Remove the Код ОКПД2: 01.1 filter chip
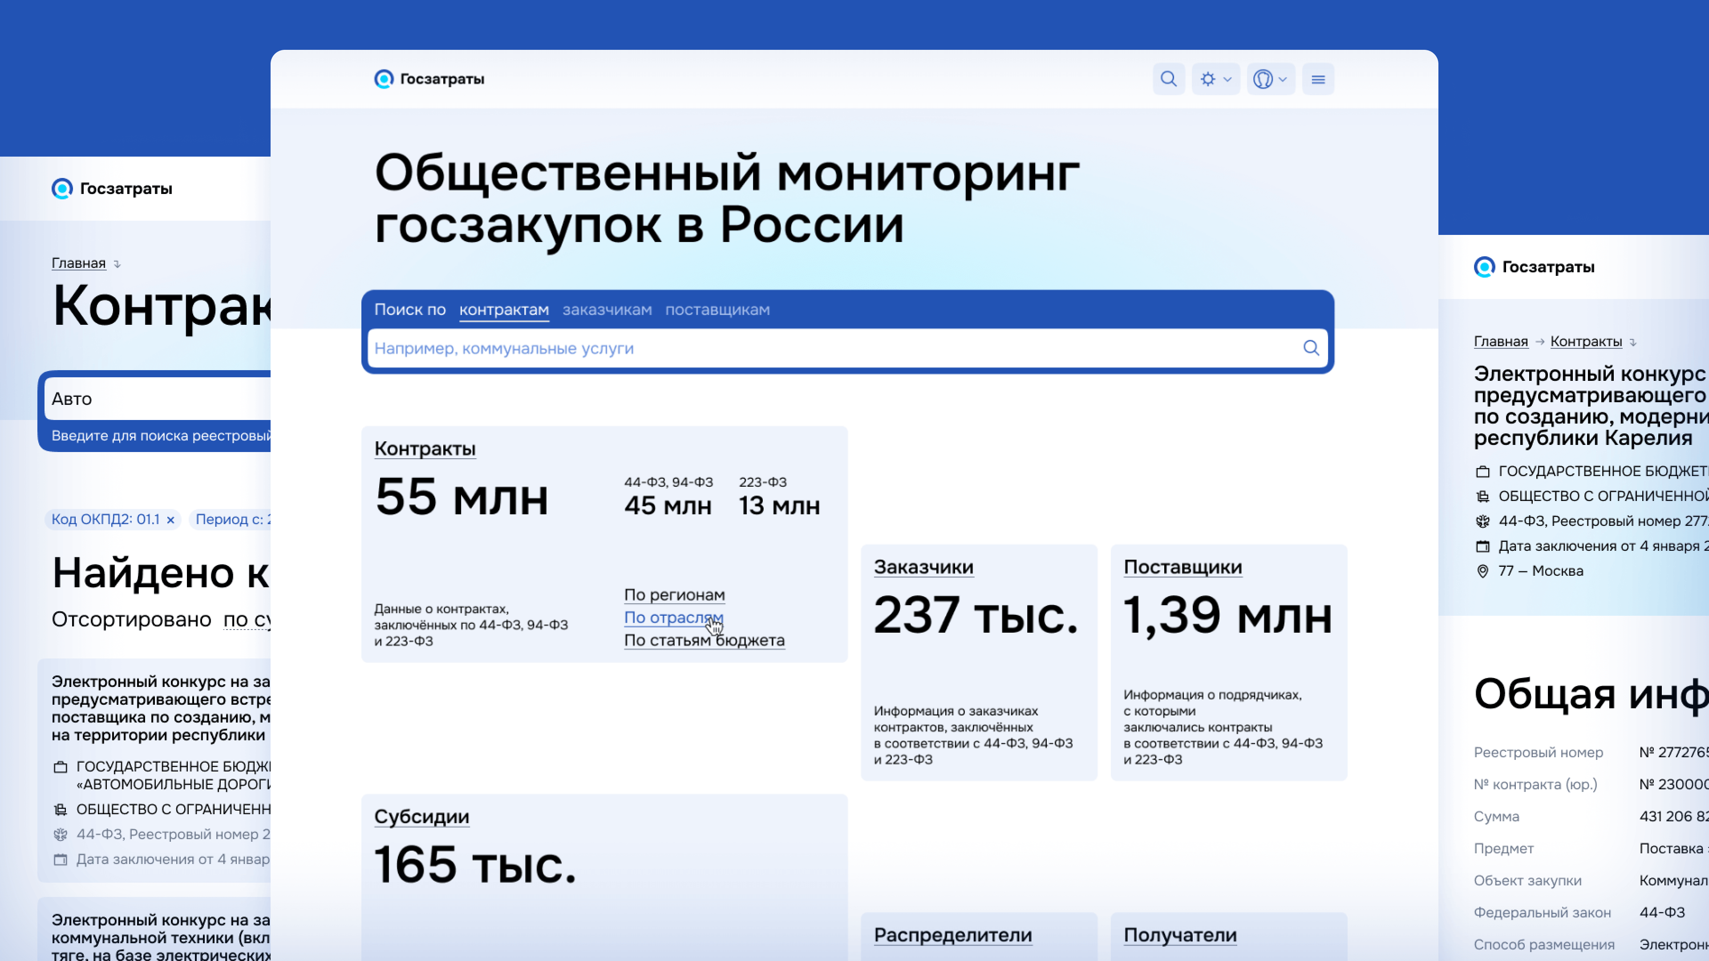Screen dimensions: 1709x961 point(171,519)
